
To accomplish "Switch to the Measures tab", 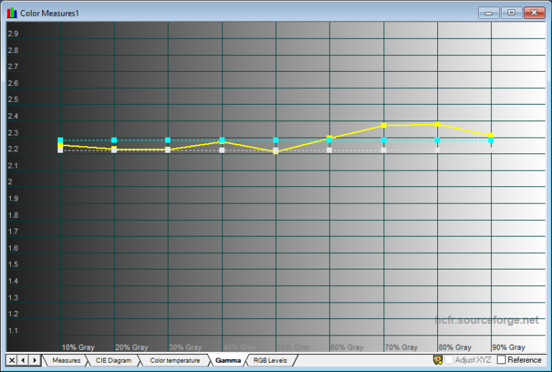I will [66, 361].
